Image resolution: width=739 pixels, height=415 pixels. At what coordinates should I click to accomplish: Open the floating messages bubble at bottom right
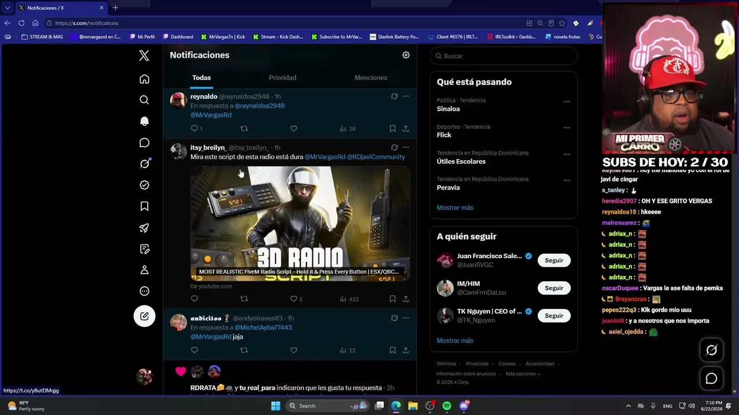coord(711,379)
